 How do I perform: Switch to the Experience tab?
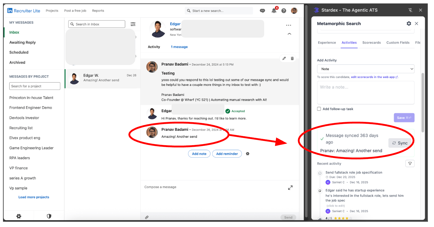327,43
